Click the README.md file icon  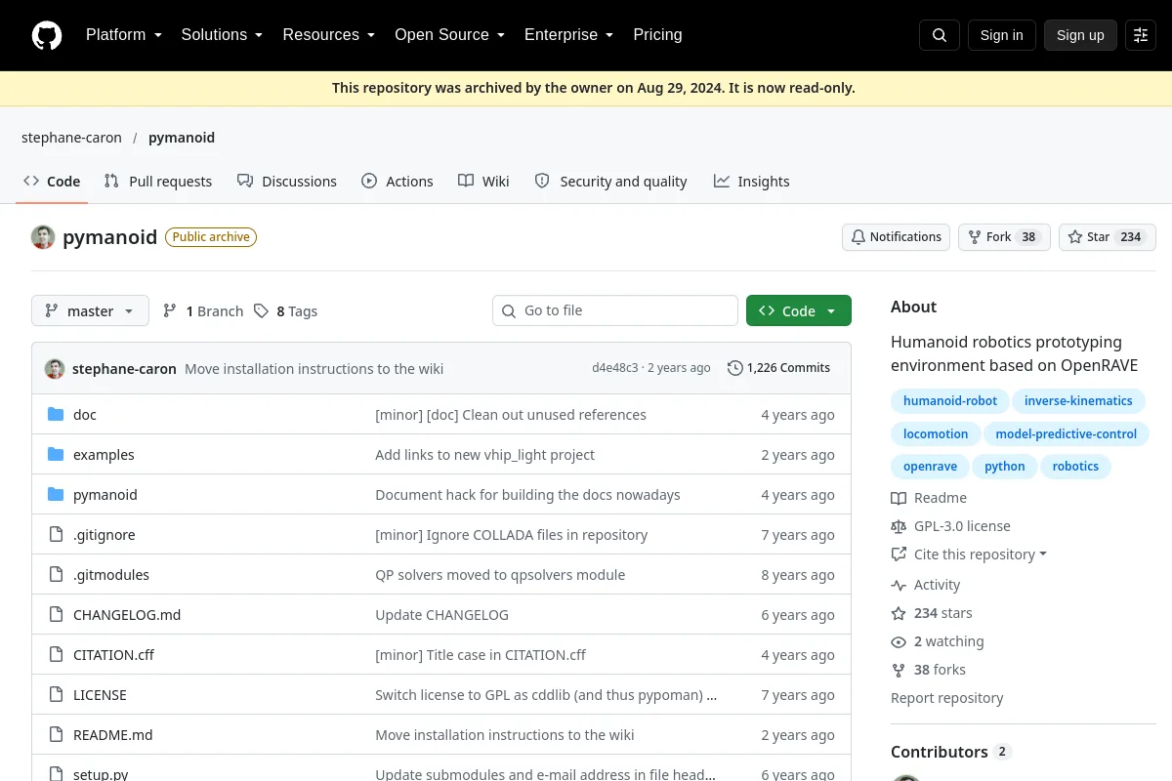click(x=56, y=735)
